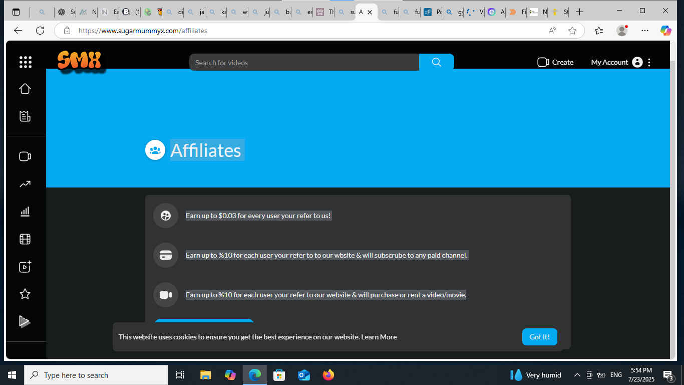Switch to the tab labeled 'ka'
The image size is (684, 385).
218,12
